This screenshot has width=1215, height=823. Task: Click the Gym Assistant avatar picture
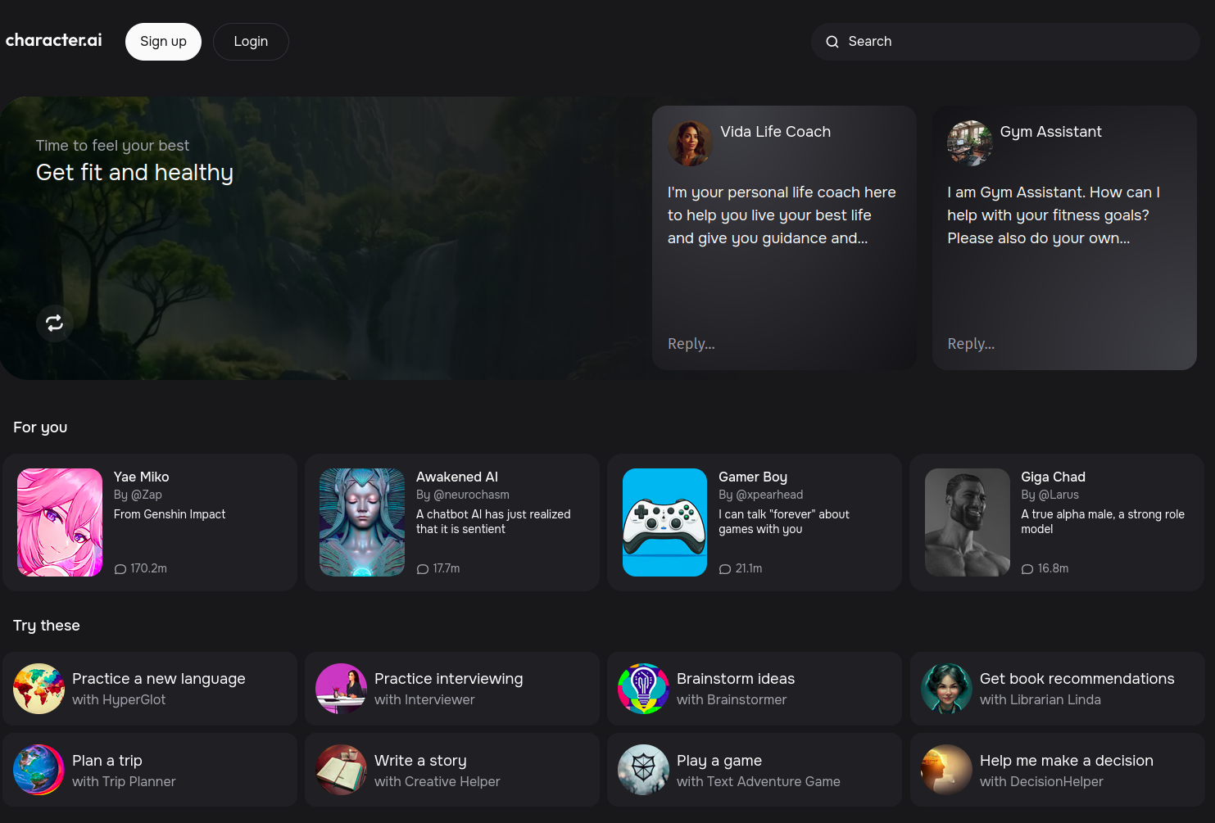pos(969,143)
